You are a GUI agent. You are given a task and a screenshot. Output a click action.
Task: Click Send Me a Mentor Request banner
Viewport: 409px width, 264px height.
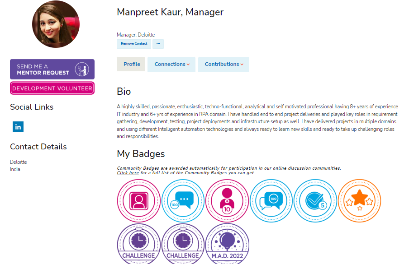[52, 69]
